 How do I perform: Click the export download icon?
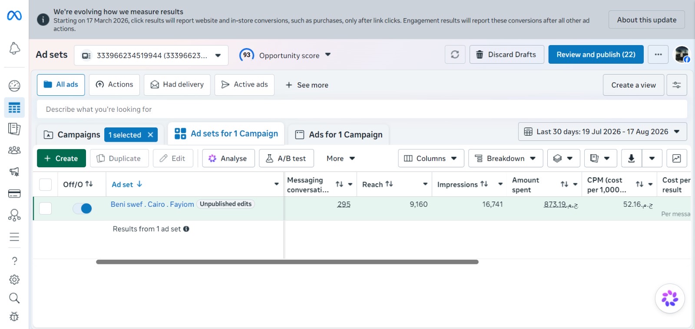(631, 158)
